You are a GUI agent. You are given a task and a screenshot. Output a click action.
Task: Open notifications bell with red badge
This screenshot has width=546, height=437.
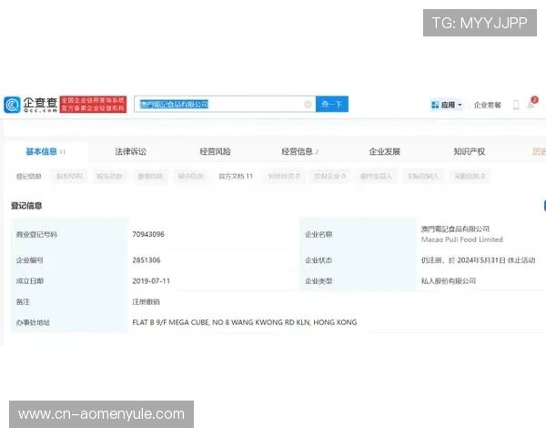point(531,104)
